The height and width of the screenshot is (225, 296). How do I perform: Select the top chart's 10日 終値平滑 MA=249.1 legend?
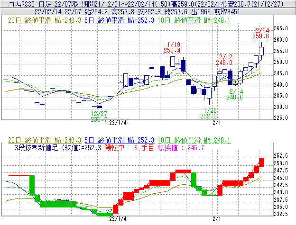pyautogui.click(x=194, y=20)
